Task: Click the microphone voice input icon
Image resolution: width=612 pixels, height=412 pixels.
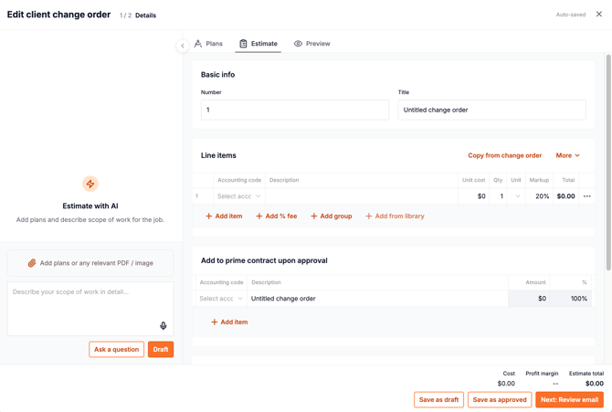Action: [x=164, y=325]
